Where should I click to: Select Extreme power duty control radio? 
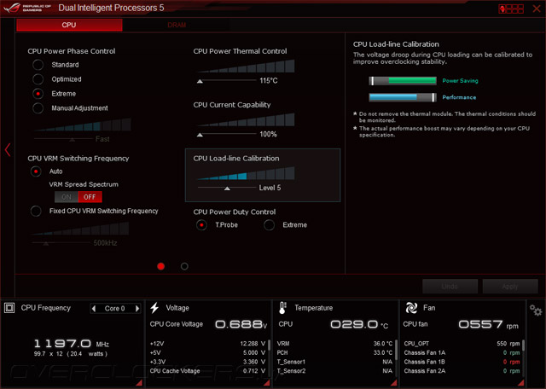coord(270,225)
